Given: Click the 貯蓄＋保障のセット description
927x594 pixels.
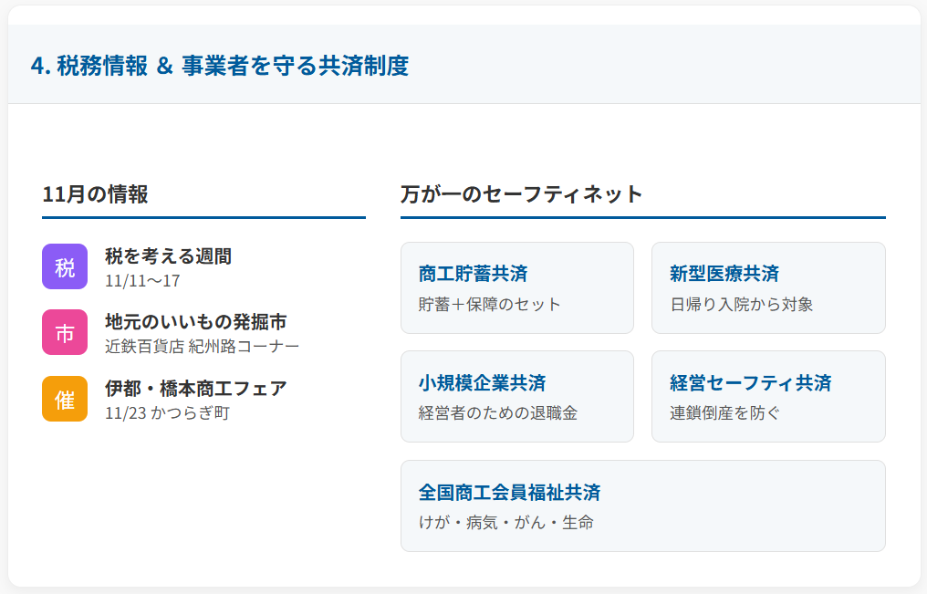Looking at the screenshot, I should pos(489,304).
